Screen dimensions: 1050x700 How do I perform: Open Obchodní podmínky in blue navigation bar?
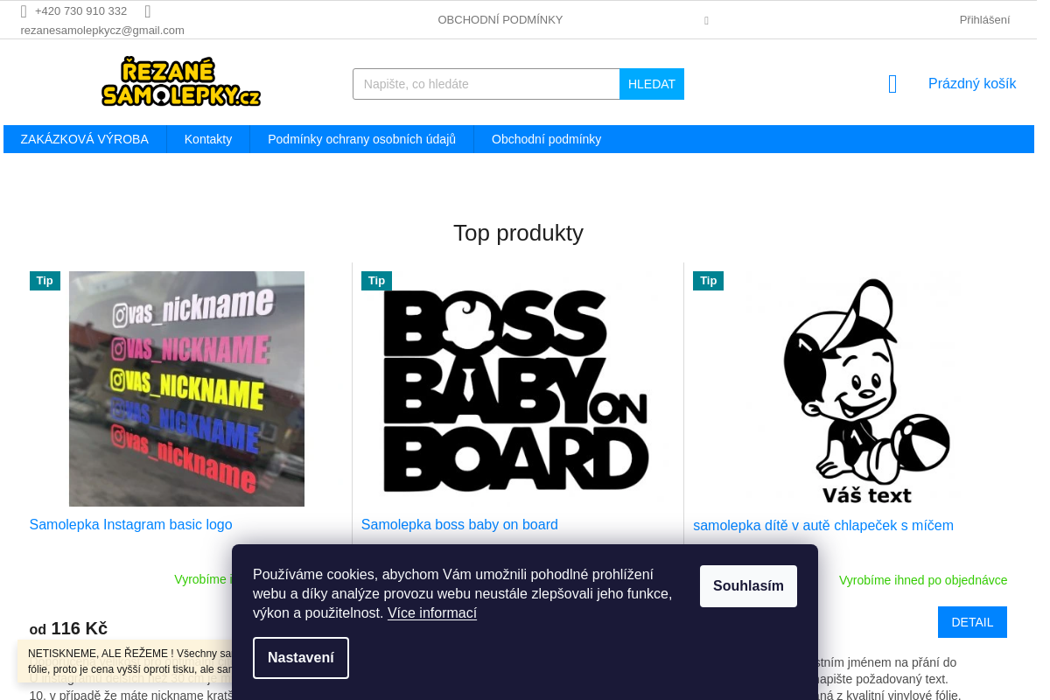point(546,139)
